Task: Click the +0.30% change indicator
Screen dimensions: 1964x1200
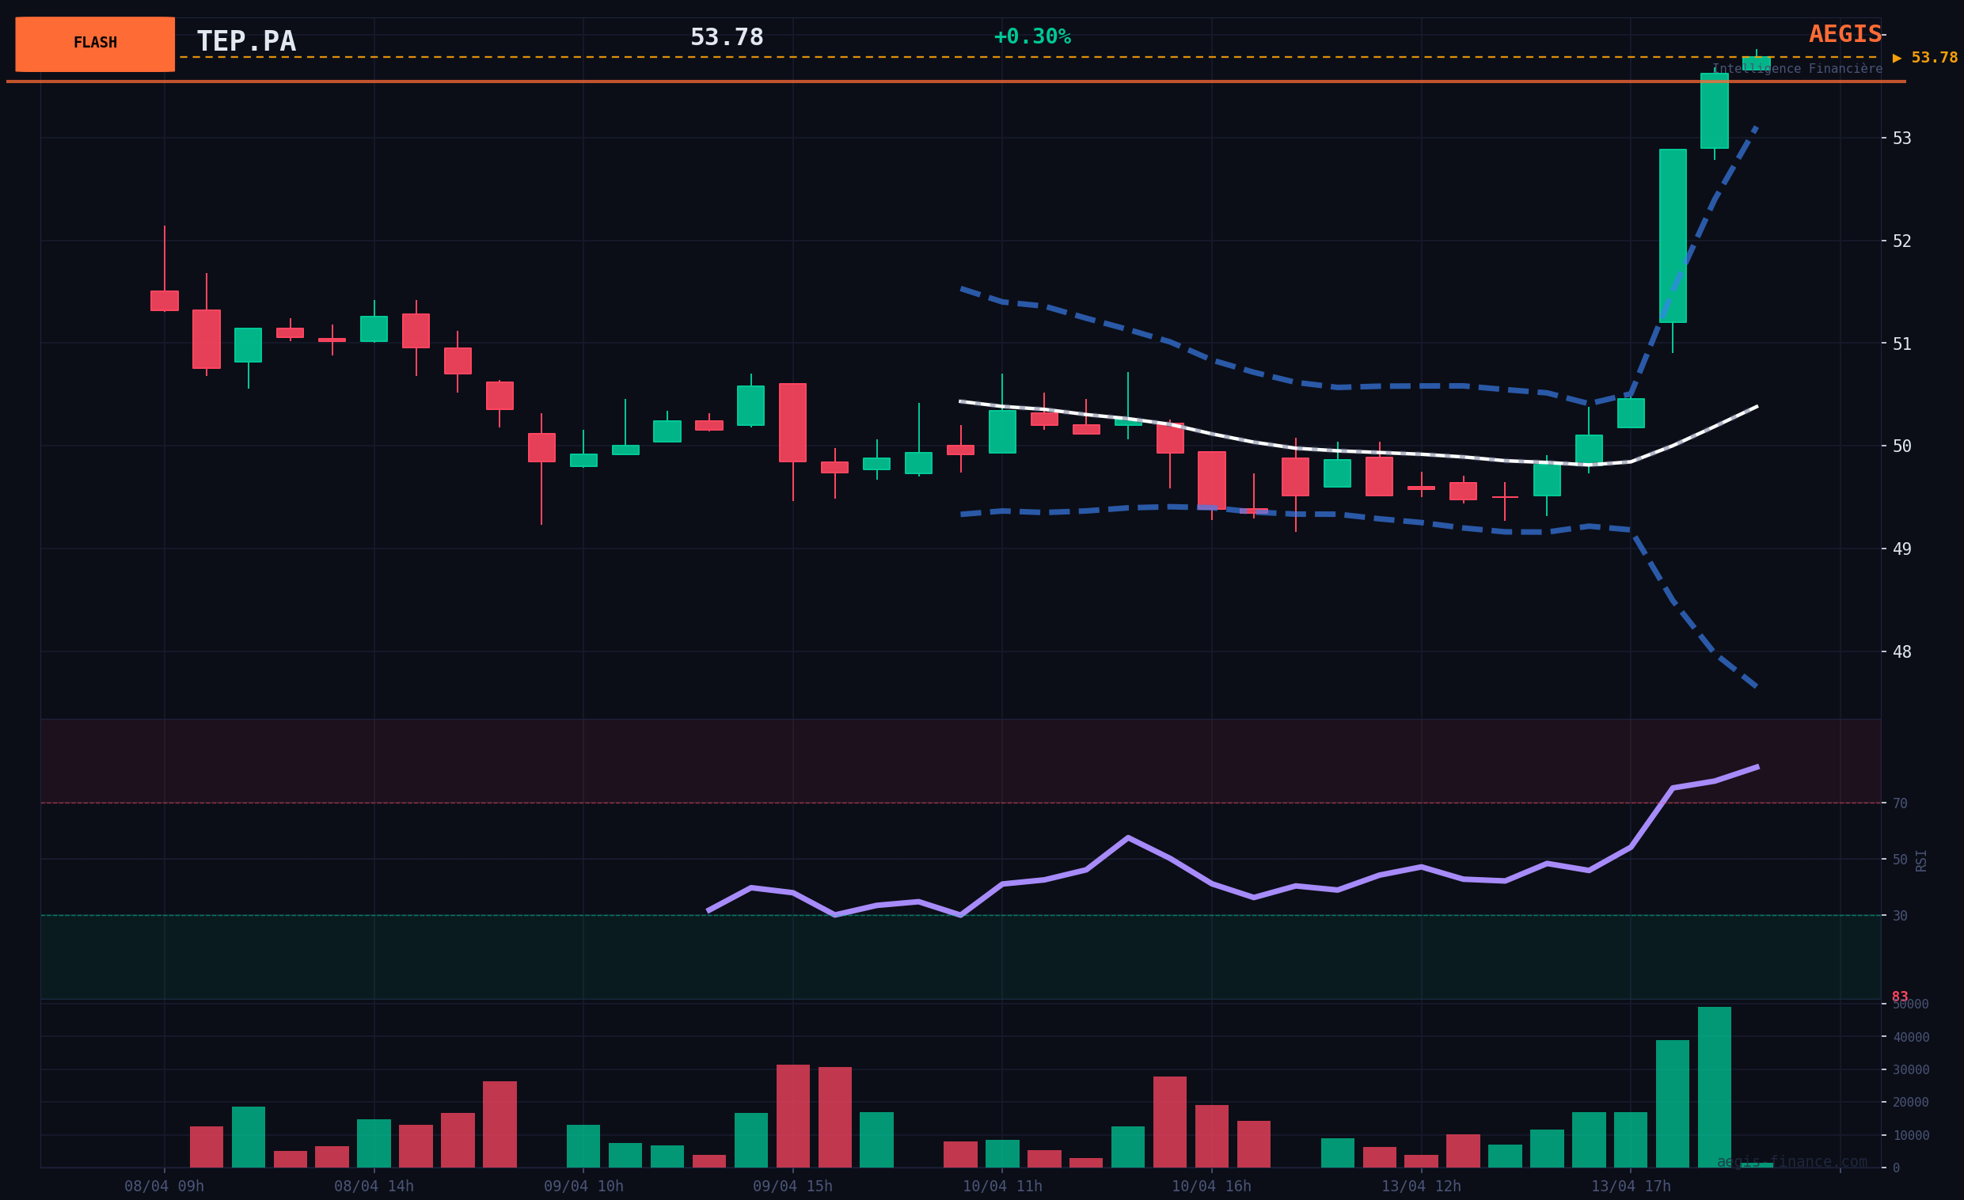Action: tap(1031, 37)
